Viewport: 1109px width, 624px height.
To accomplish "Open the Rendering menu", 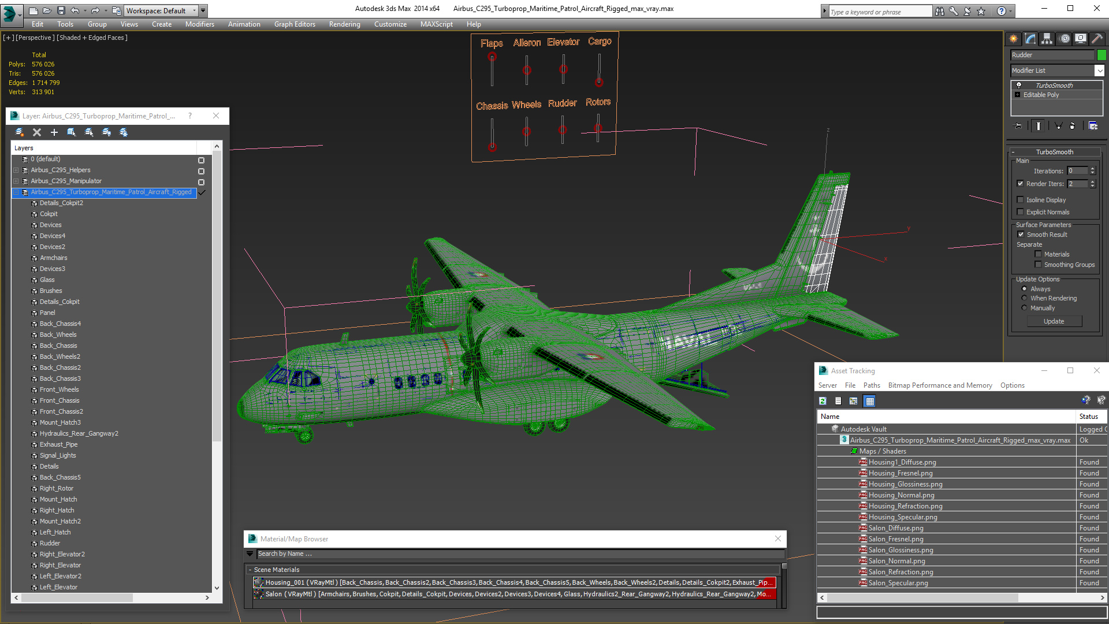I will coord(344,24).
